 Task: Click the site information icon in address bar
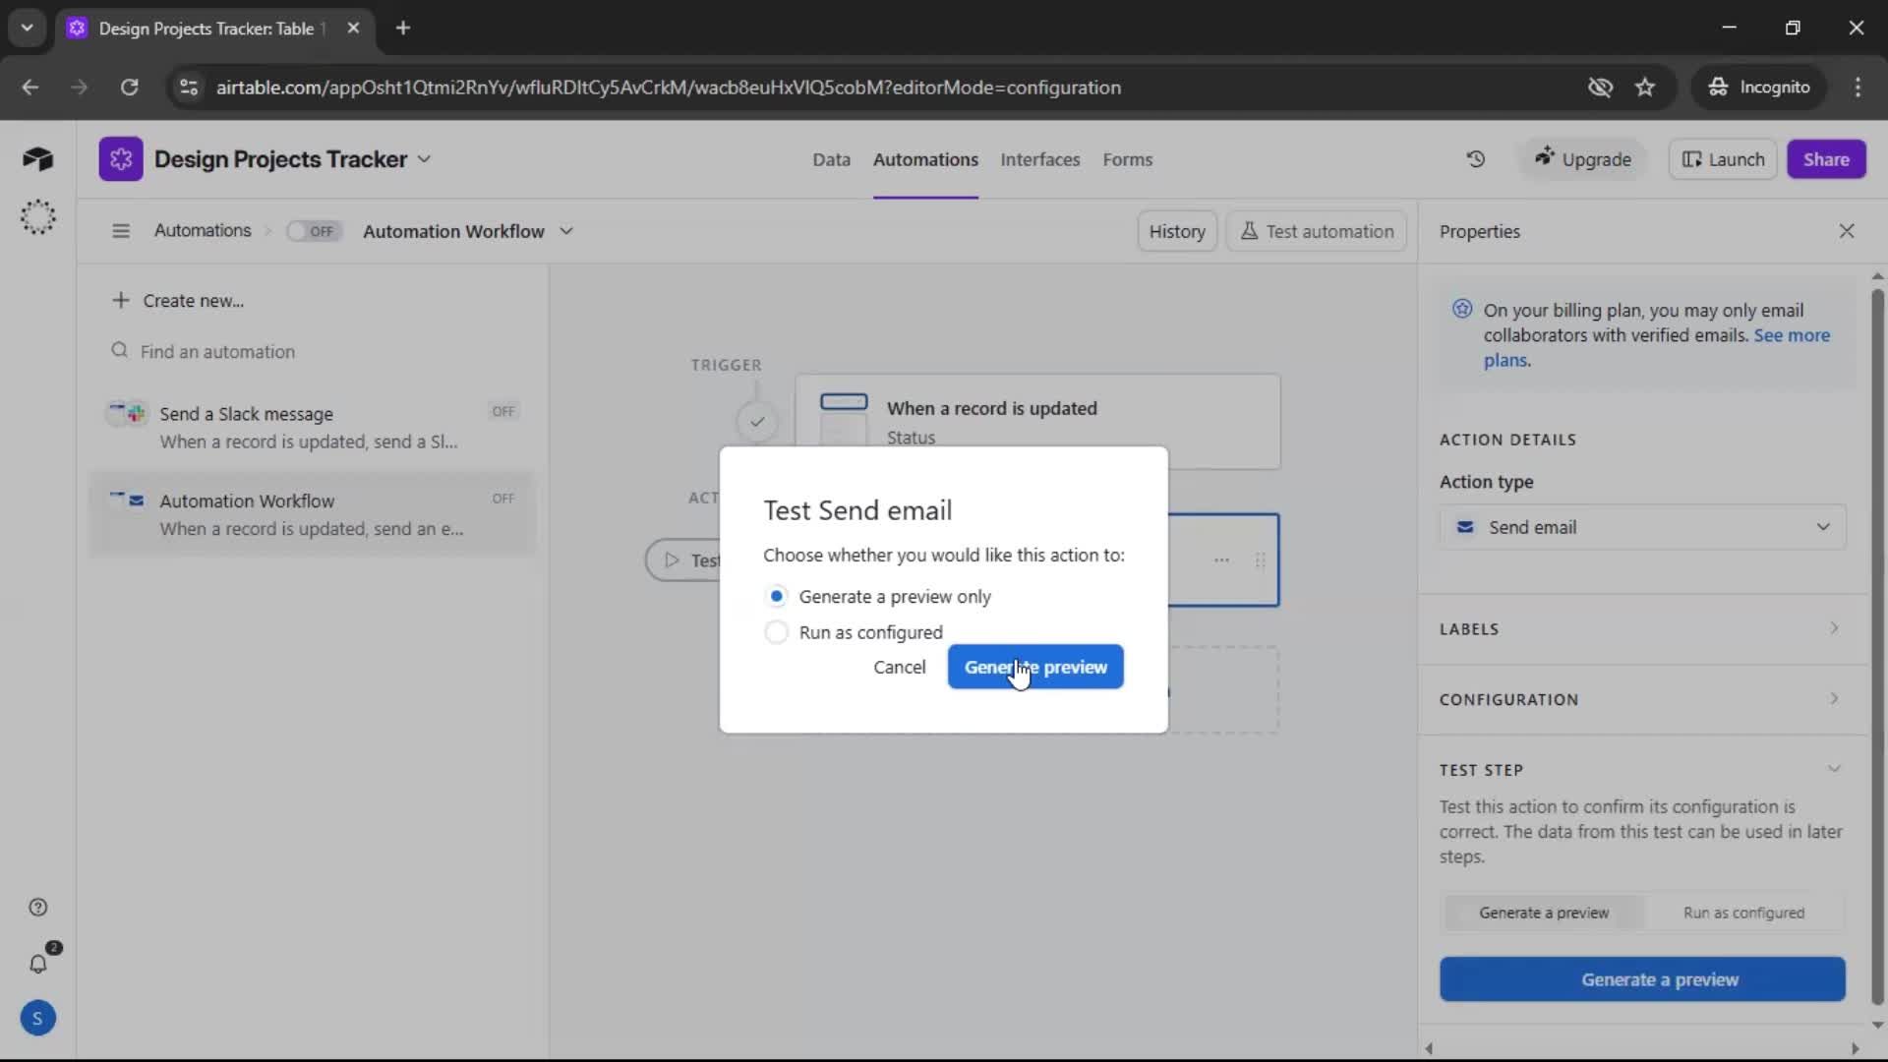(x=188, y=88)
